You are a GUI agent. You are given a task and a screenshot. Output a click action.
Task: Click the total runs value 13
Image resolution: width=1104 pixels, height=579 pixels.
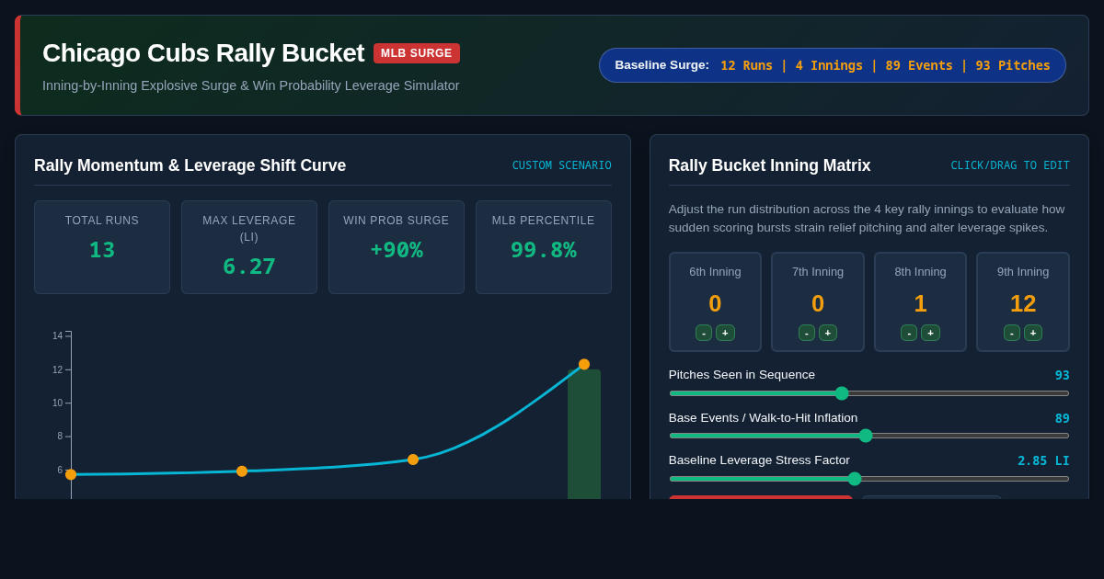pyautogui.click(x=102, y=250)
